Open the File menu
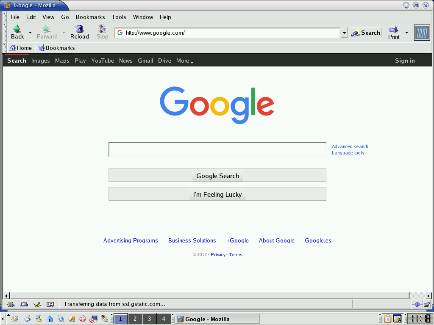The width and height of the screenshot is (434, 325). 15,17
